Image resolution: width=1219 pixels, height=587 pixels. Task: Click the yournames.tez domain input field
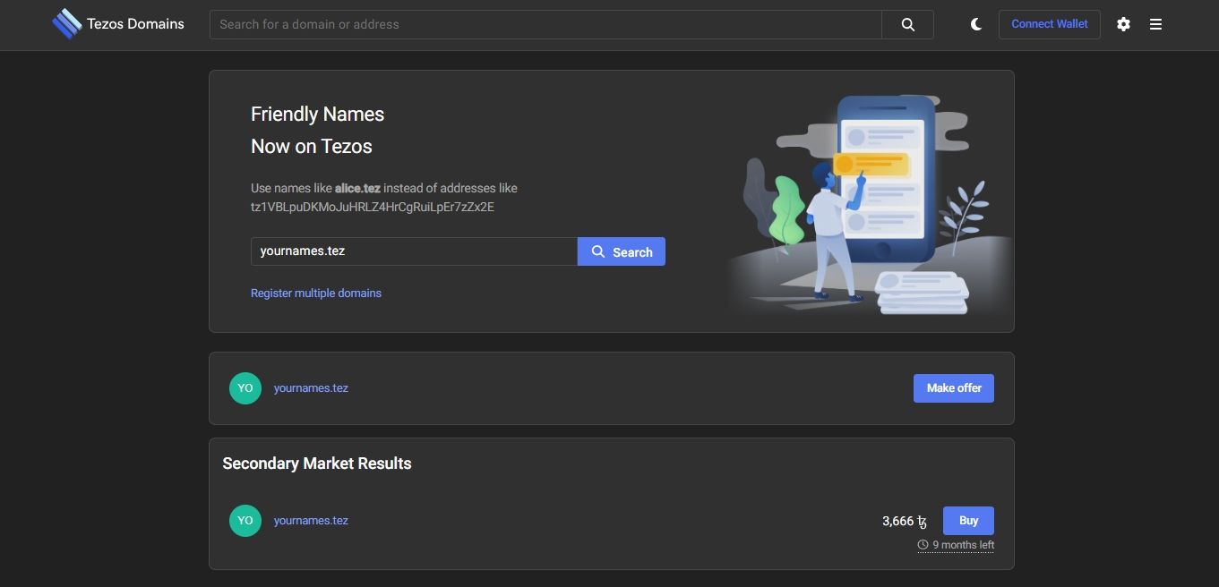(414, 251)
